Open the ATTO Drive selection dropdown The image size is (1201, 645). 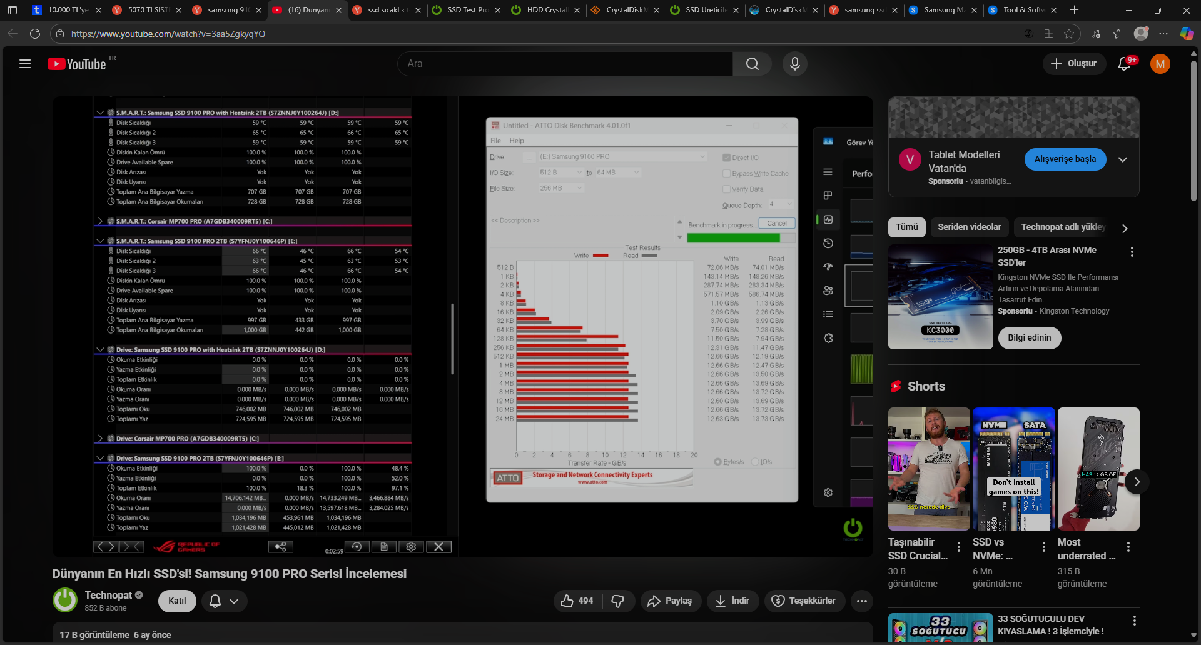click(x=622, y=156)
